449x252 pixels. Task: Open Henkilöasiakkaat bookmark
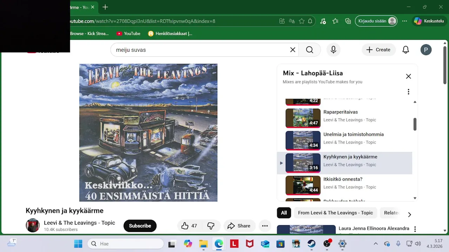coord(170,34)
